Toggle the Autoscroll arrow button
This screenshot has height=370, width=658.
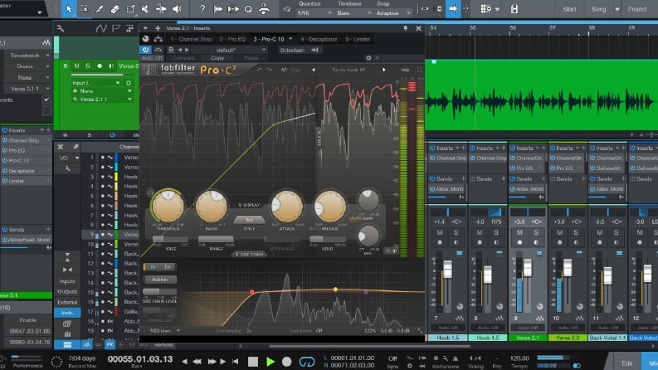(453, 9)
